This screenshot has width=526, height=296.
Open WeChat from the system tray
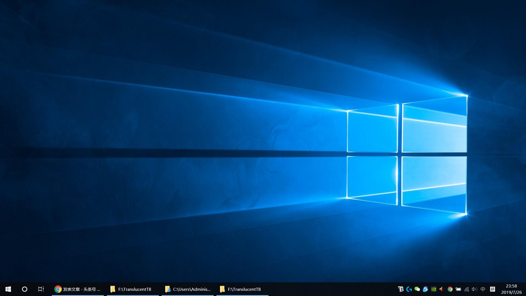[x=417, y=289]
